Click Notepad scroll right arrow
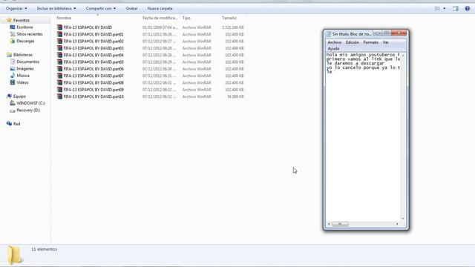This screenshot has height=267, width=475. pos(397,224)
